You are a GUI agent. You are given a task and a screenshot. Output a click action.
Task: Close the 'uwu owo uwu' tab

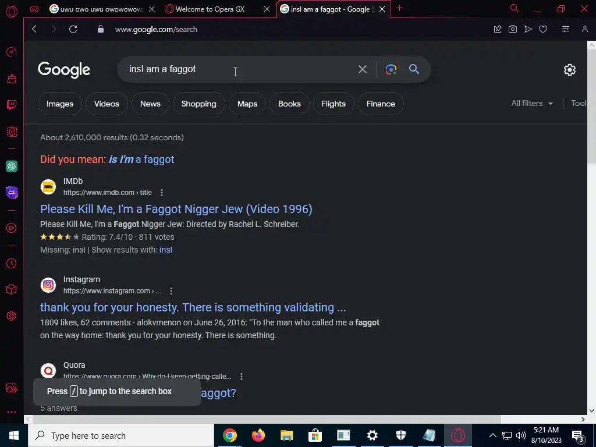click(x=152, y=9)
